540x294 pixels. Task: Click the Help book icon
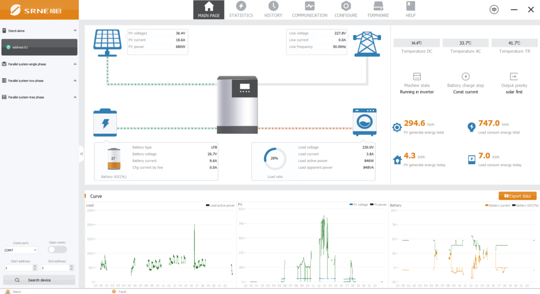pyautogui.click(x=410, y=6)
